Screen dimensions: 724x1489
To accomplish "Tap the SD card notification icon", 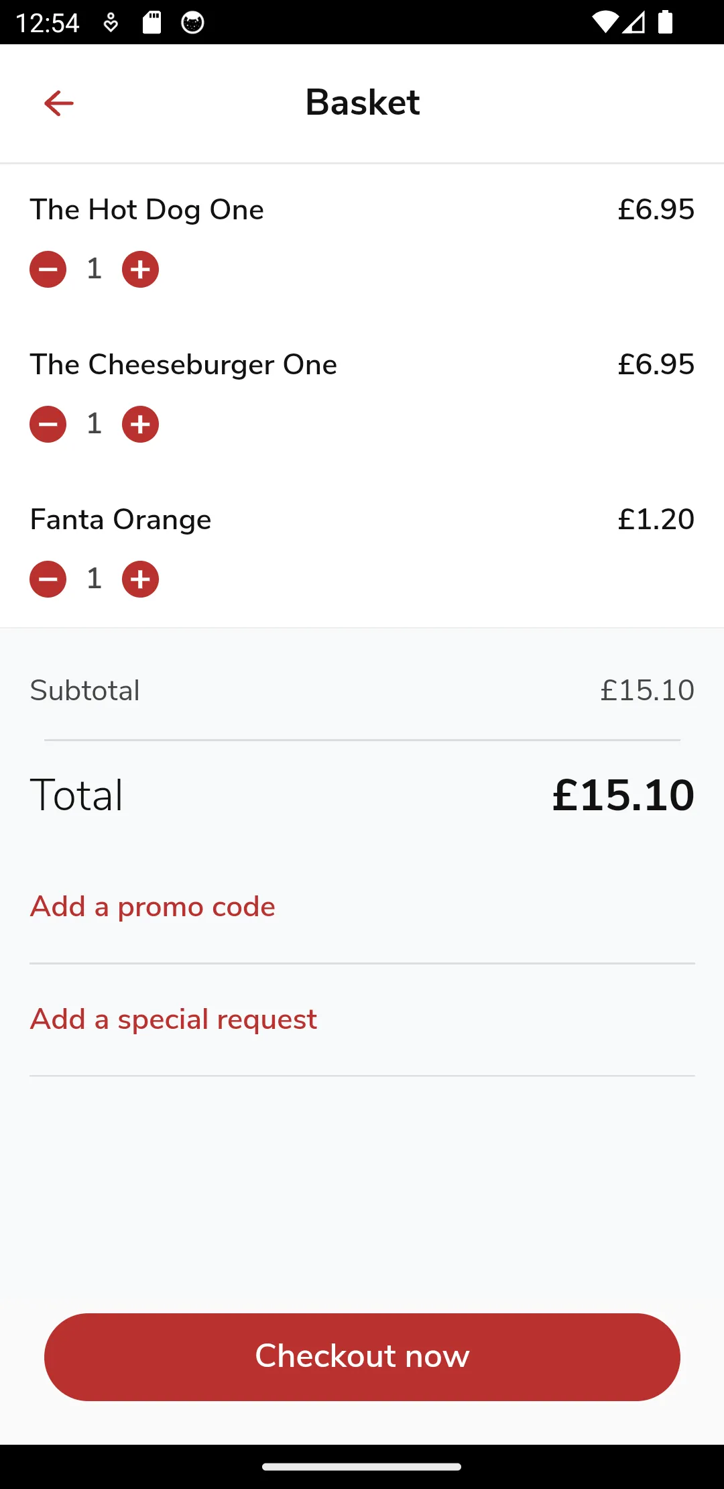I will (x=152, y=22).
